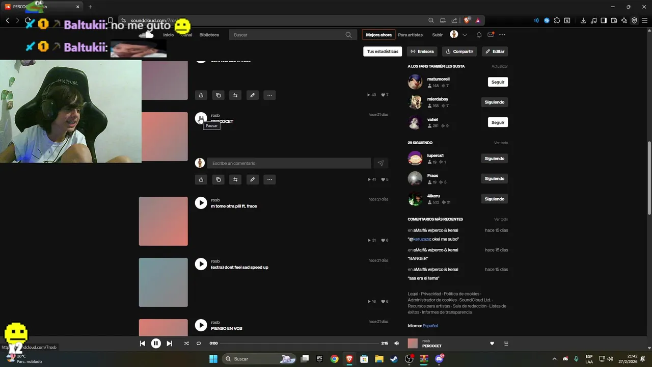Toggle the browser sidebar panel icon
Screen dimensions: 652x367
(x=604, y=20)
